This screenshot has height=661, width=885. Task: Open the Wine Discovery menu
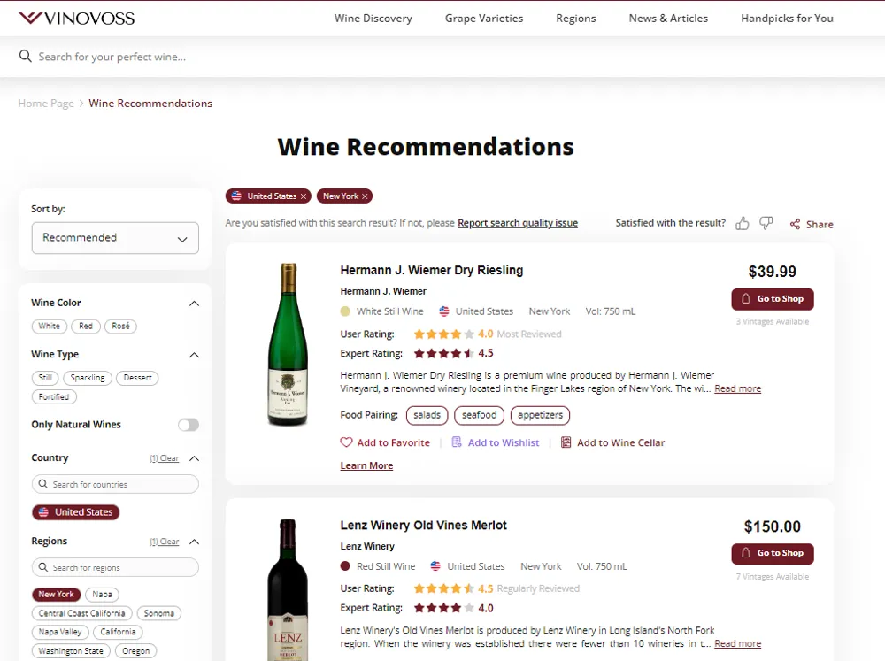pyautogui.click(x=373, y=18)
